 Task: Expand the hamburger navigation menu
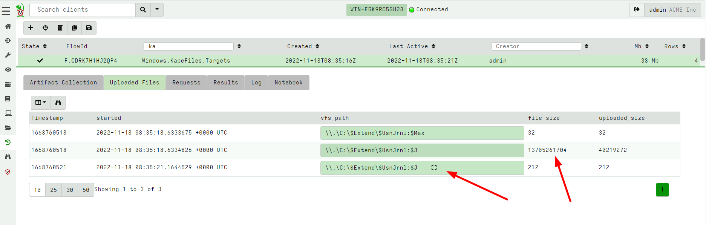[6, 11]
